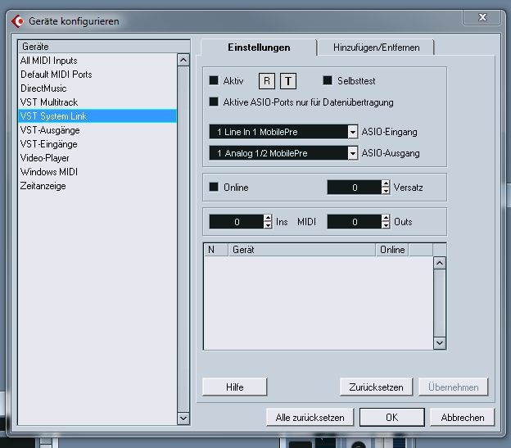Increment the MIDI Ins value stepper
The width and height of the screenshot is (511, 448).
(x=268, y=218)
